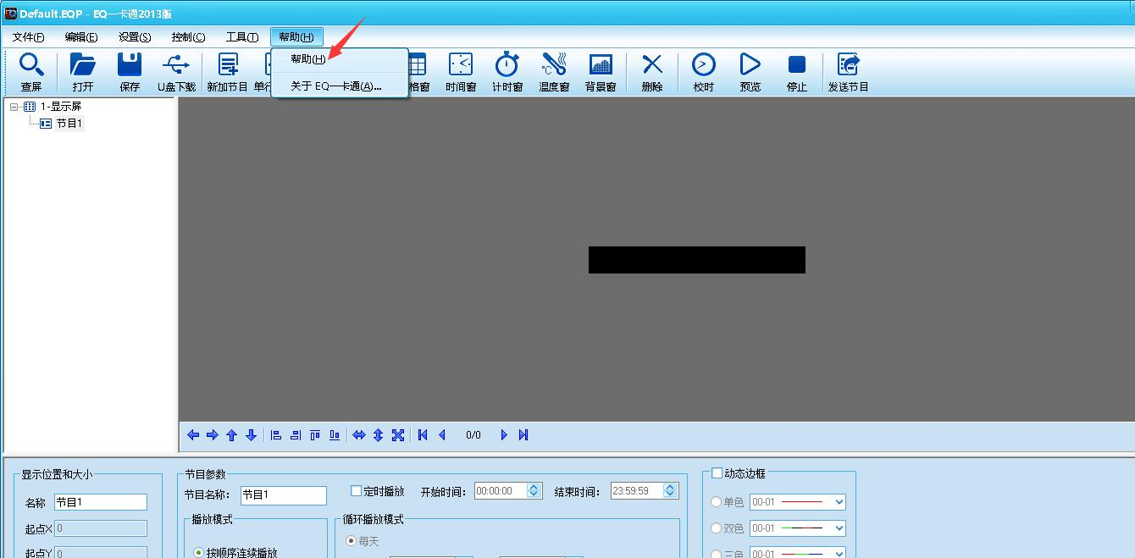Click the 节目名称 input field
Image resolution: width=1135 pixels, height=558 pixels.
pos(283,495)
